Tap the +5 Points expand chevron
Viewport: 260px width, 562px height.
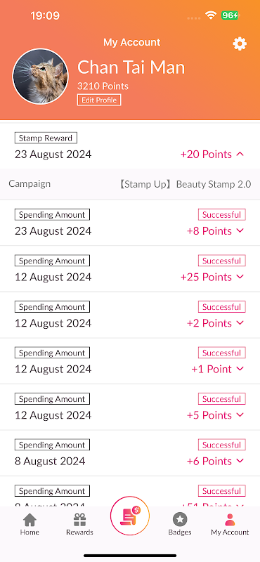240,415
